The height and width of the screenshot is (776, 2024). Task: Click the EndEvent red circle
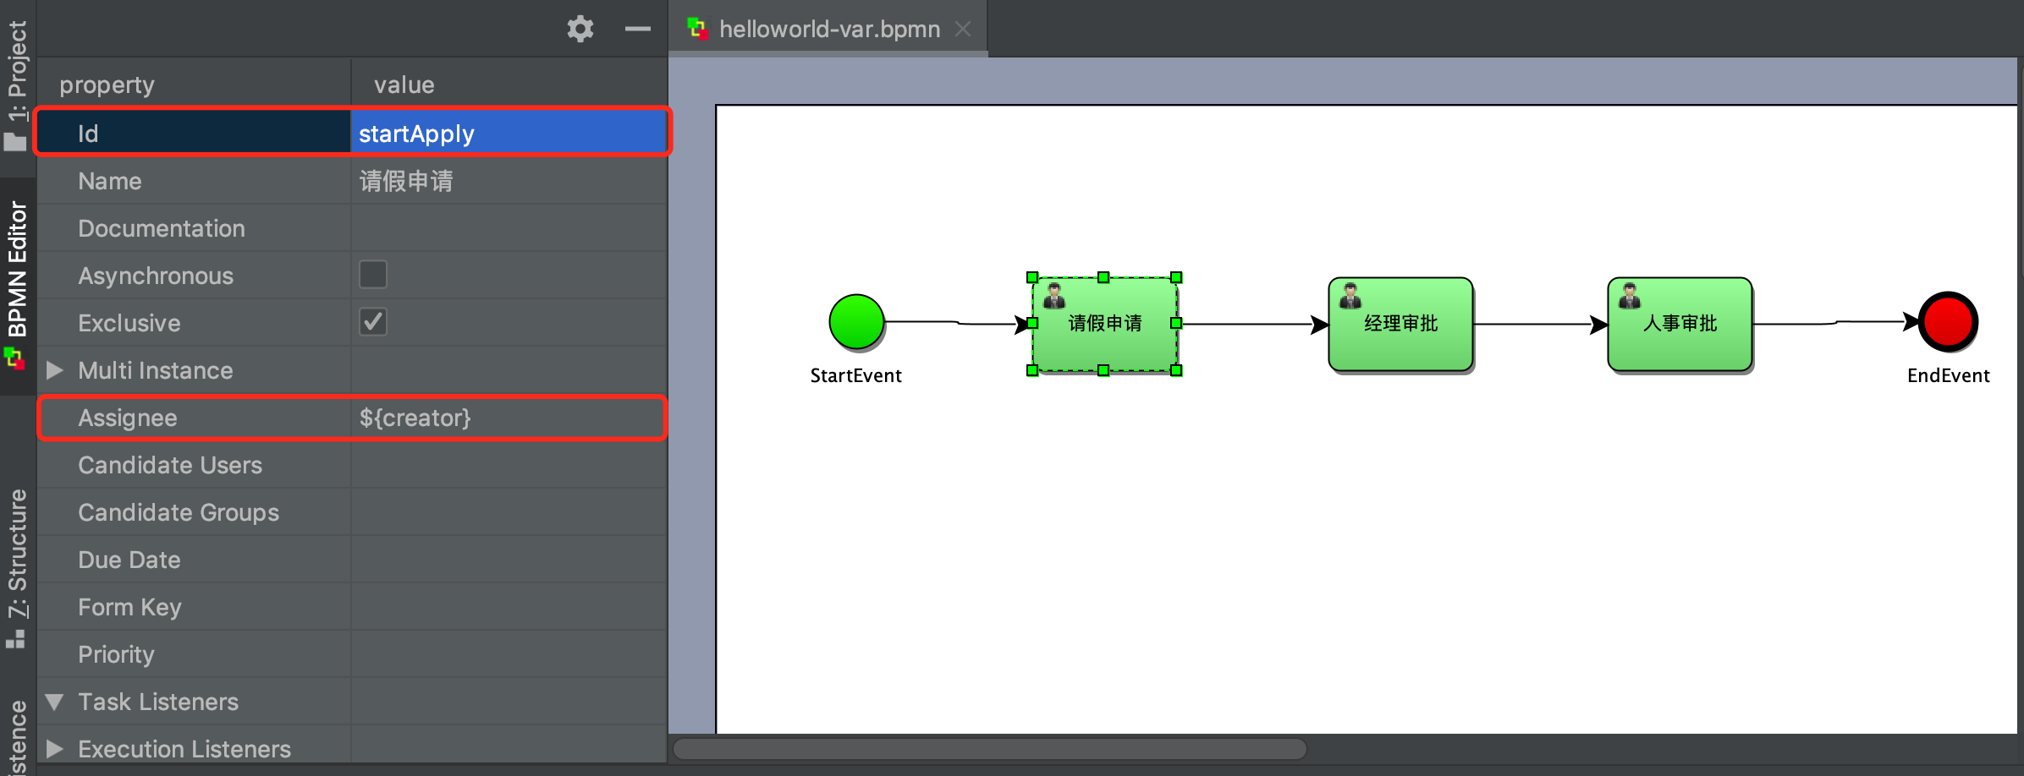click(x=1948, y=322)
